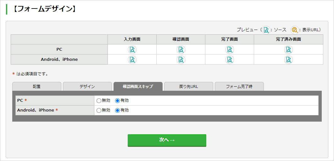Open PC 確認画面 source preview icon
Screen dimensions: 334x161
181,49
